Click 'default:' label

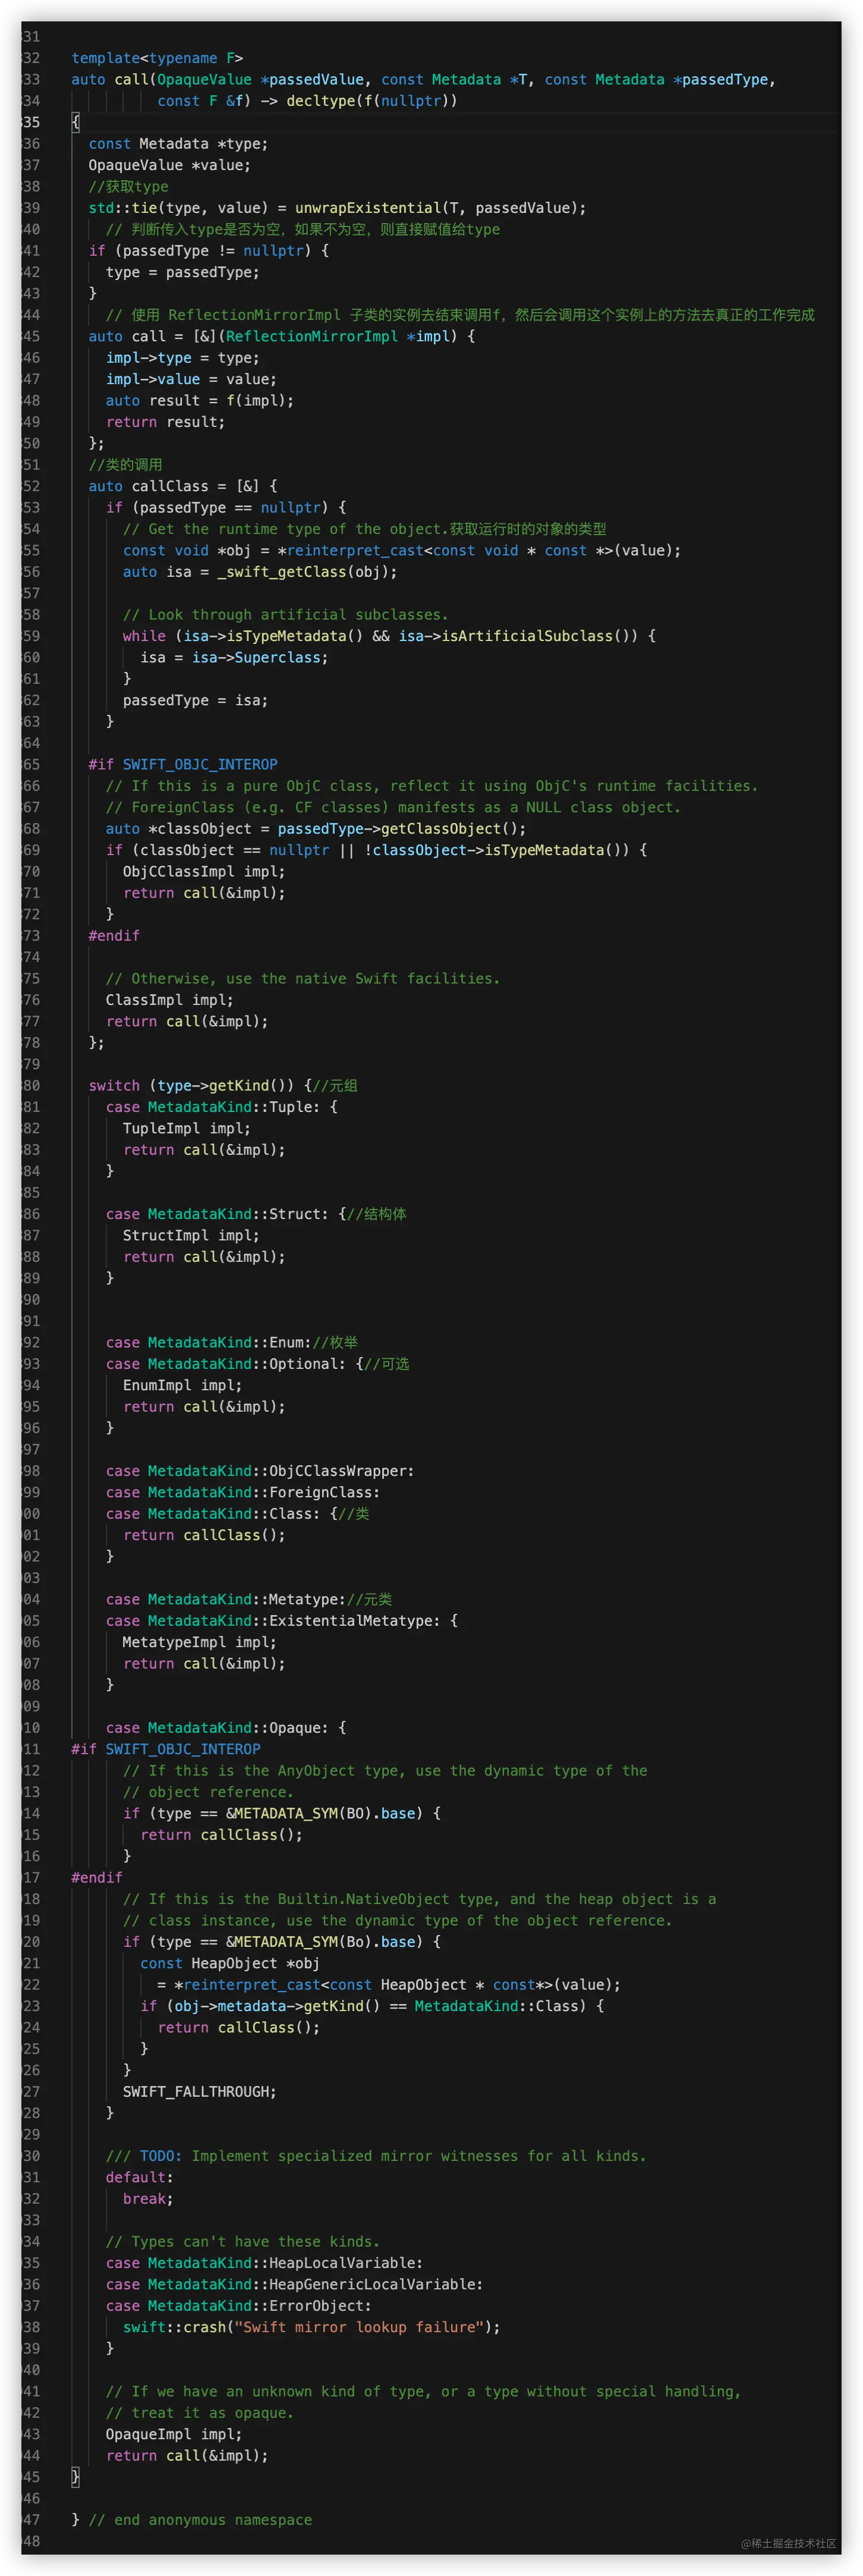pos(140,2178)
